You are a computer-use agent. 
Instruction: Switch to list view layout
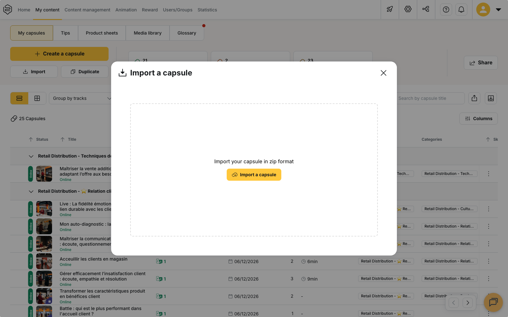19,98
